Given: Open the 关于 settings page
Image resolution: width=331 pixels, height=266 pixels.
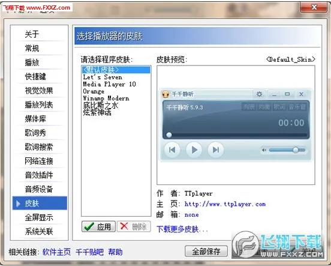Looking at the screenshot, I should 32,34.
